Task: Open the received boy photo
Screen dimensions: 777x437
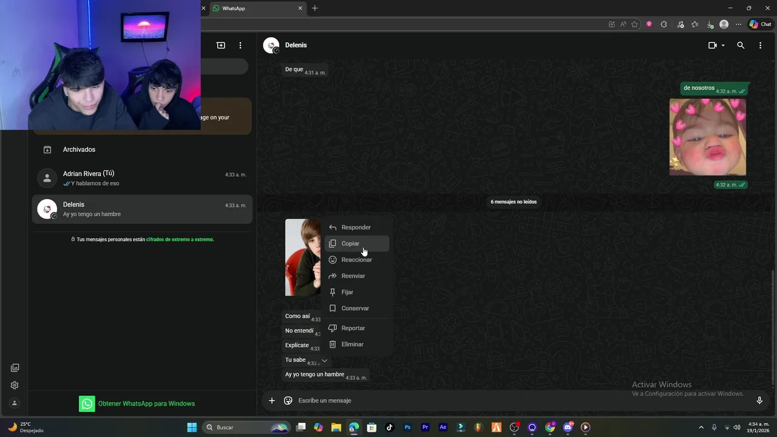Action: (303, 257)
